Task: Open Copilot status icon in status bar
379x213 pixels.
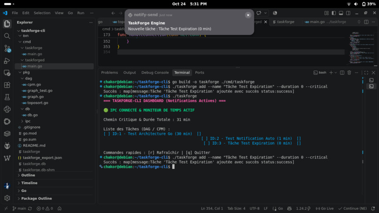Action: (x=289, y=208)
